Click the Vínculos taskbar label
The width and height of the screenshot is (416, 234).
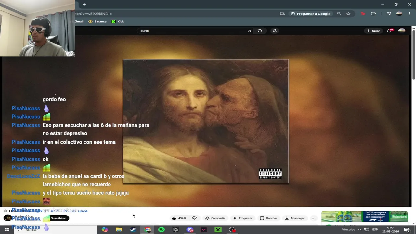(348, 229)
